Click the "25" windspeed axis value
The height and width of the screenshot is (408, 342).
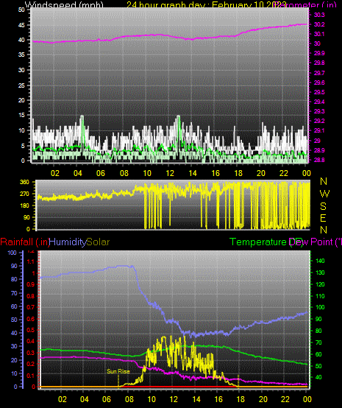coord(21,85)
